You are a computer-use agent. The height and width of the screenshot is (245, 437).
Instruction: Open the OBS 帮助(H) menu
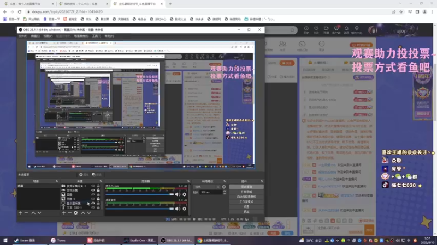[x=109, y=36]
